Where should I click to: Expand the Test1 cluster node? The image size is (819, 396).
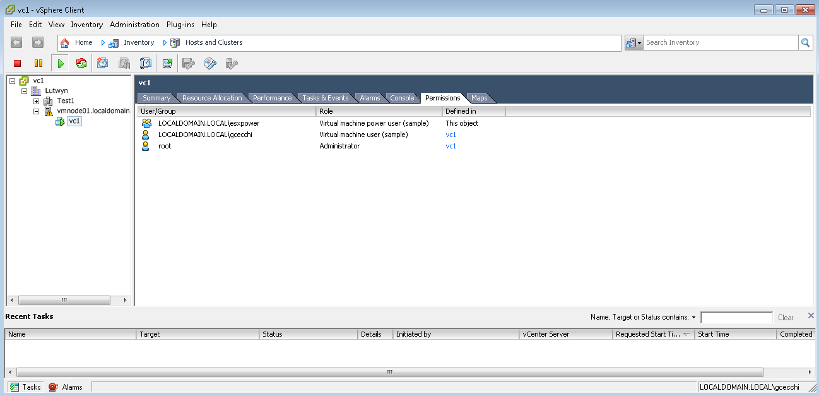(36, 101)
